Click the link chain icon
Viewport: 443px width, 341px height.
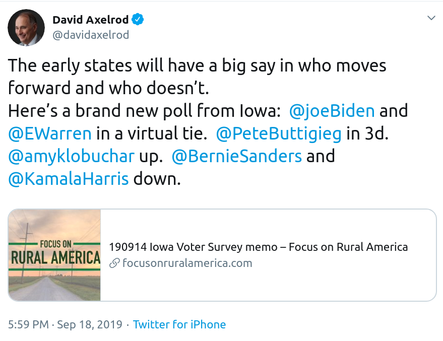point(114,263)
